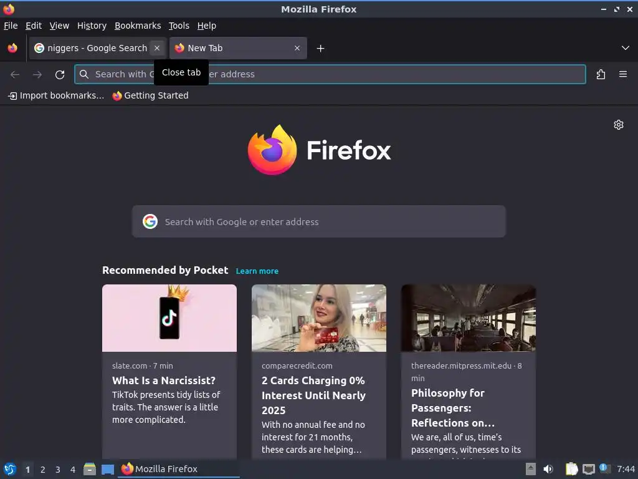This screenshot has height=479, width=638.
Task: Click the back navigation arrow
Action: coord(15,75)
